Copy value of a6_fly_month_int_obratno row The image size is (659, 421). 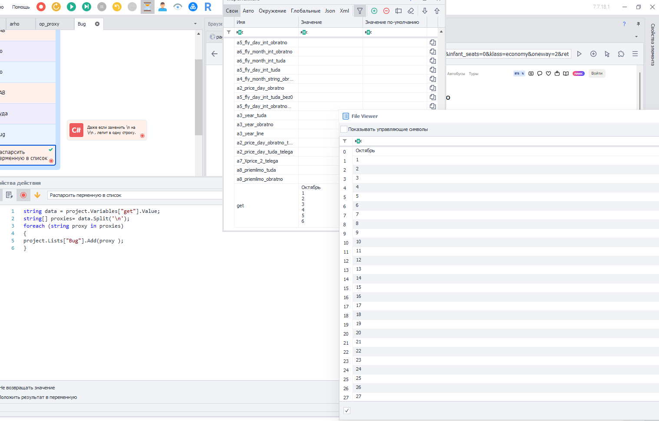433,52
